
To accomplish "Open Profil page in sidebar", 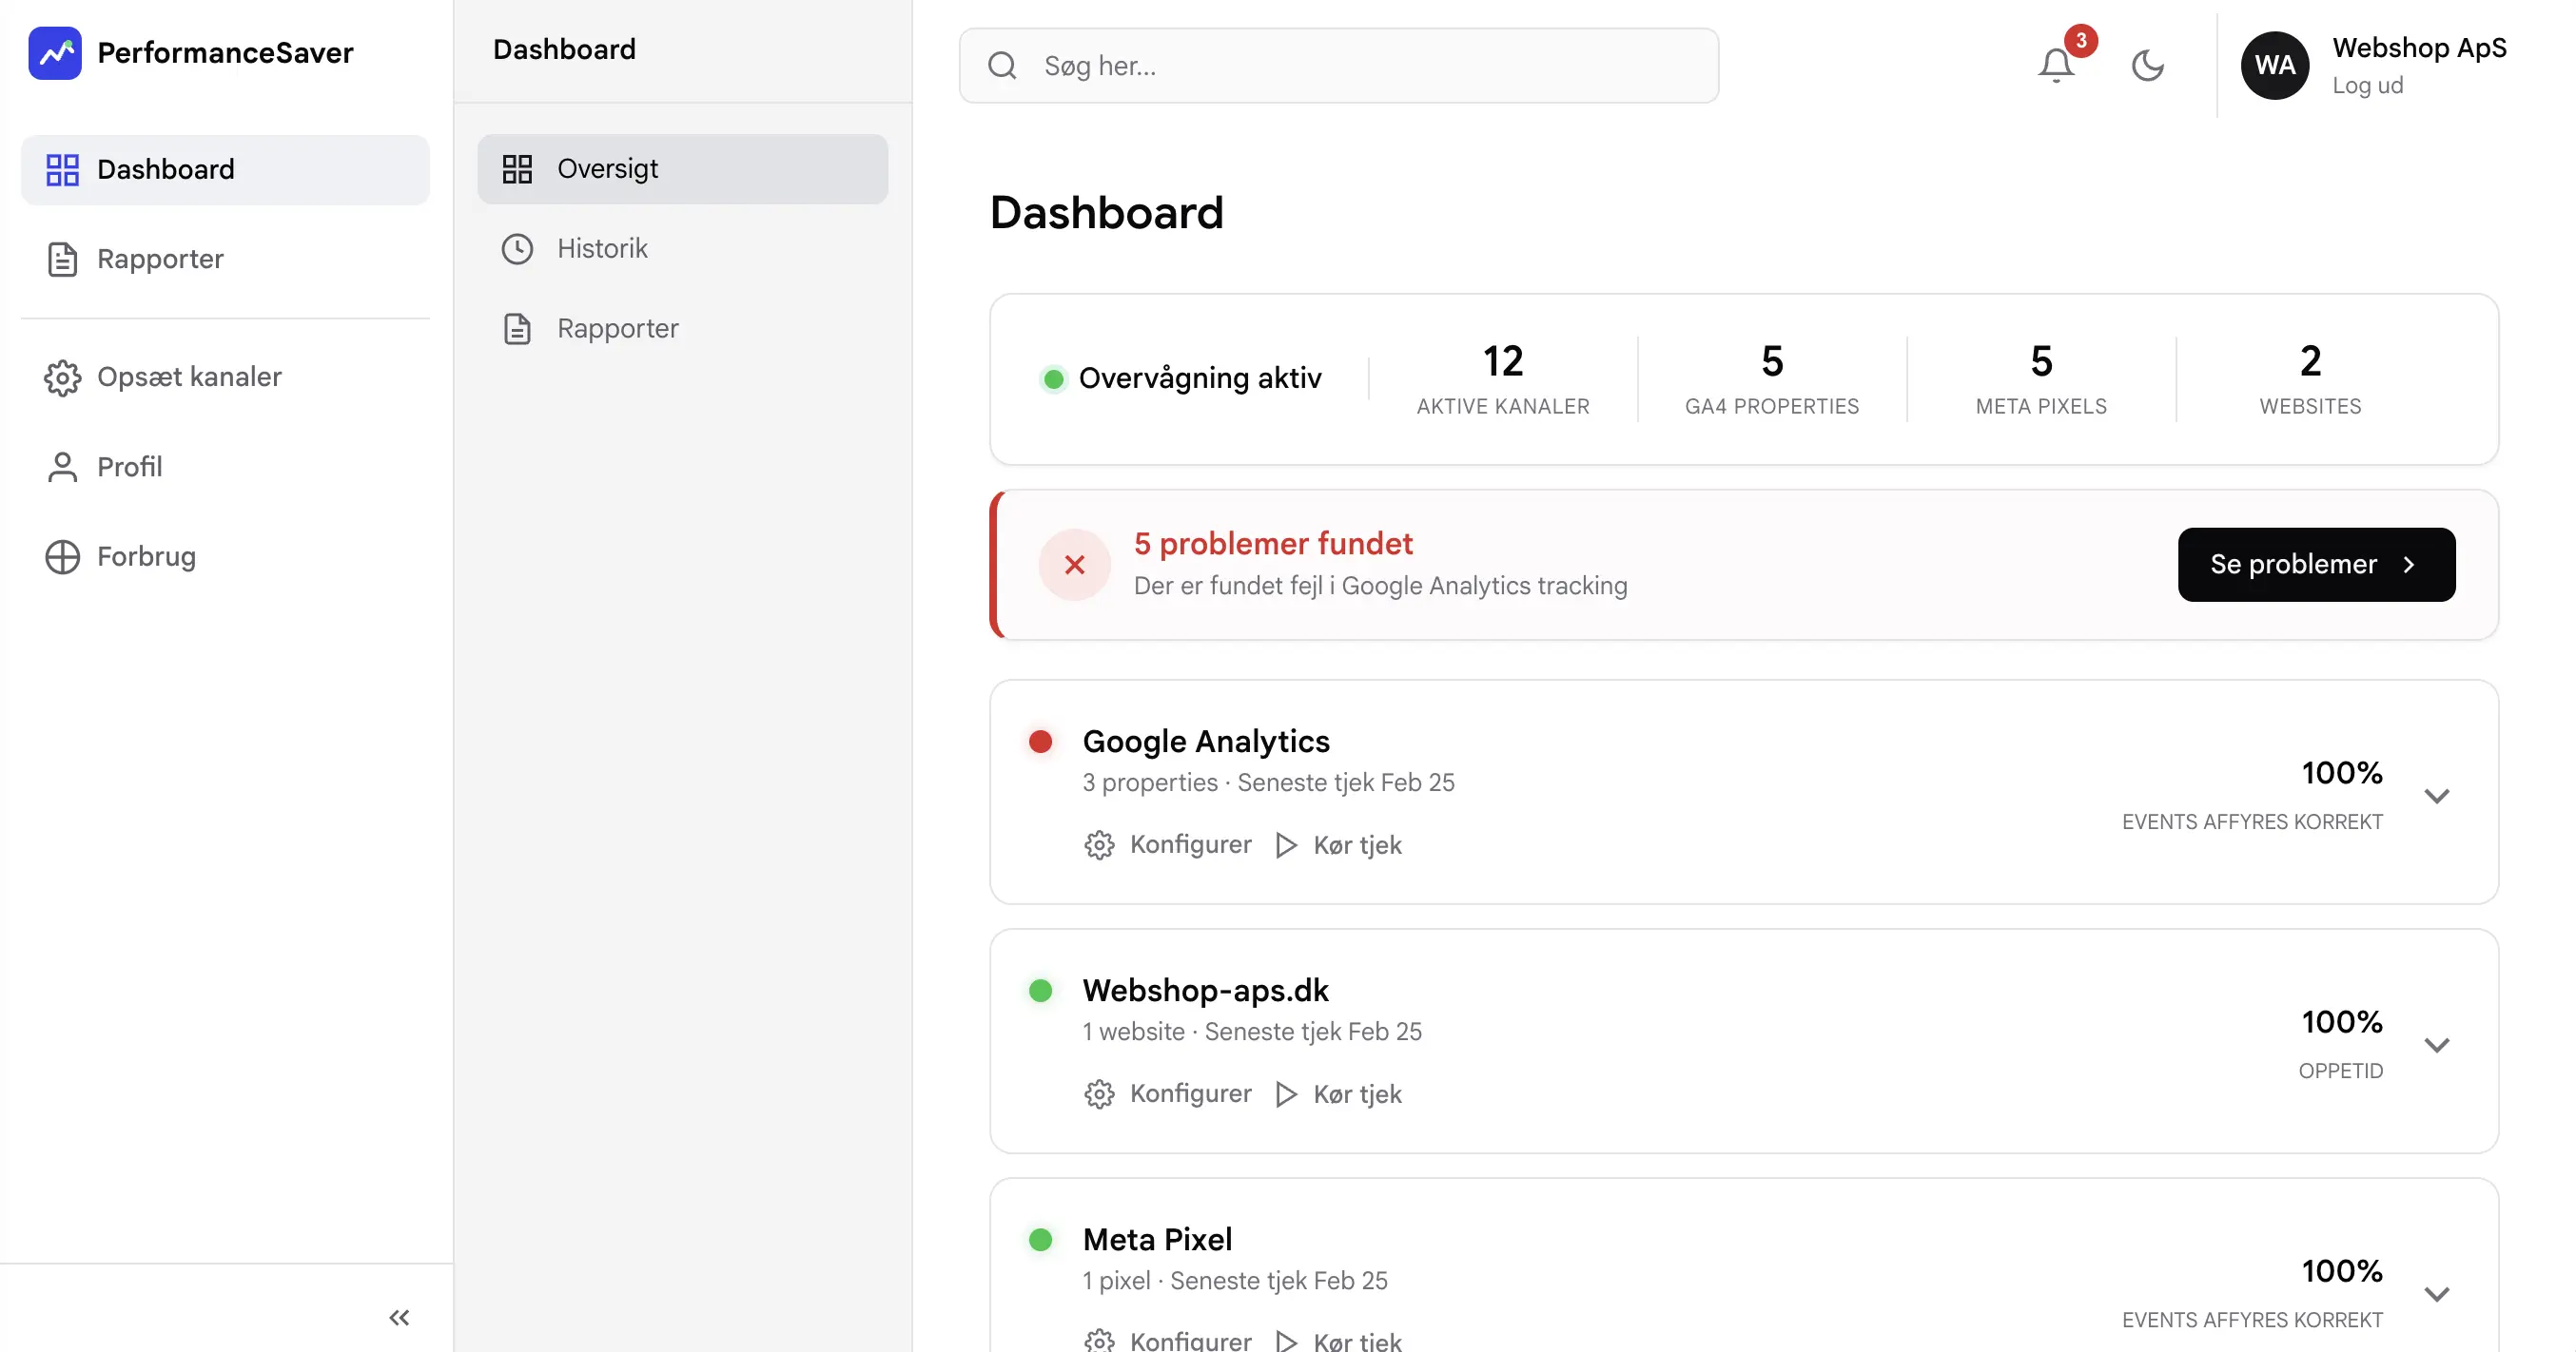I will (x=225, y=467).
